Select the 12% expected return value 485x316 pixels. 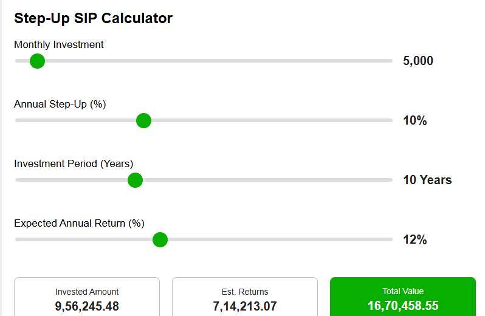click(415, 239)
